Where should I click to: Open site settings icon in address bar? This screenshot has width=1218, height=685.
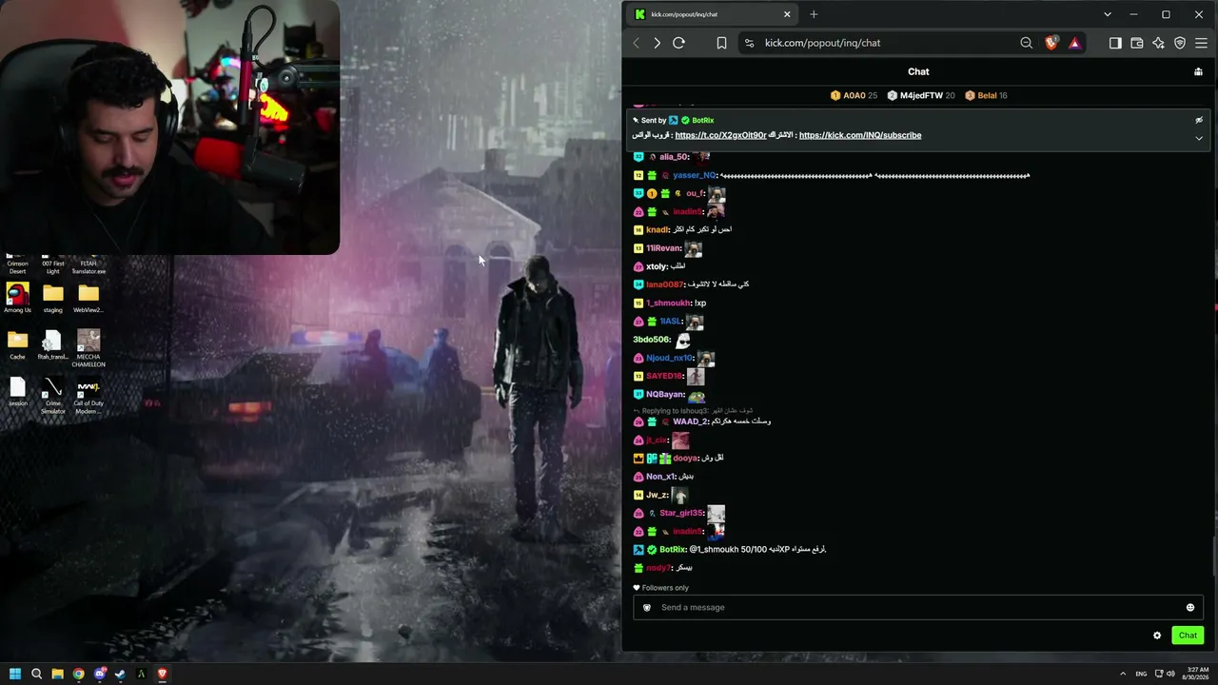coord(749,43)
